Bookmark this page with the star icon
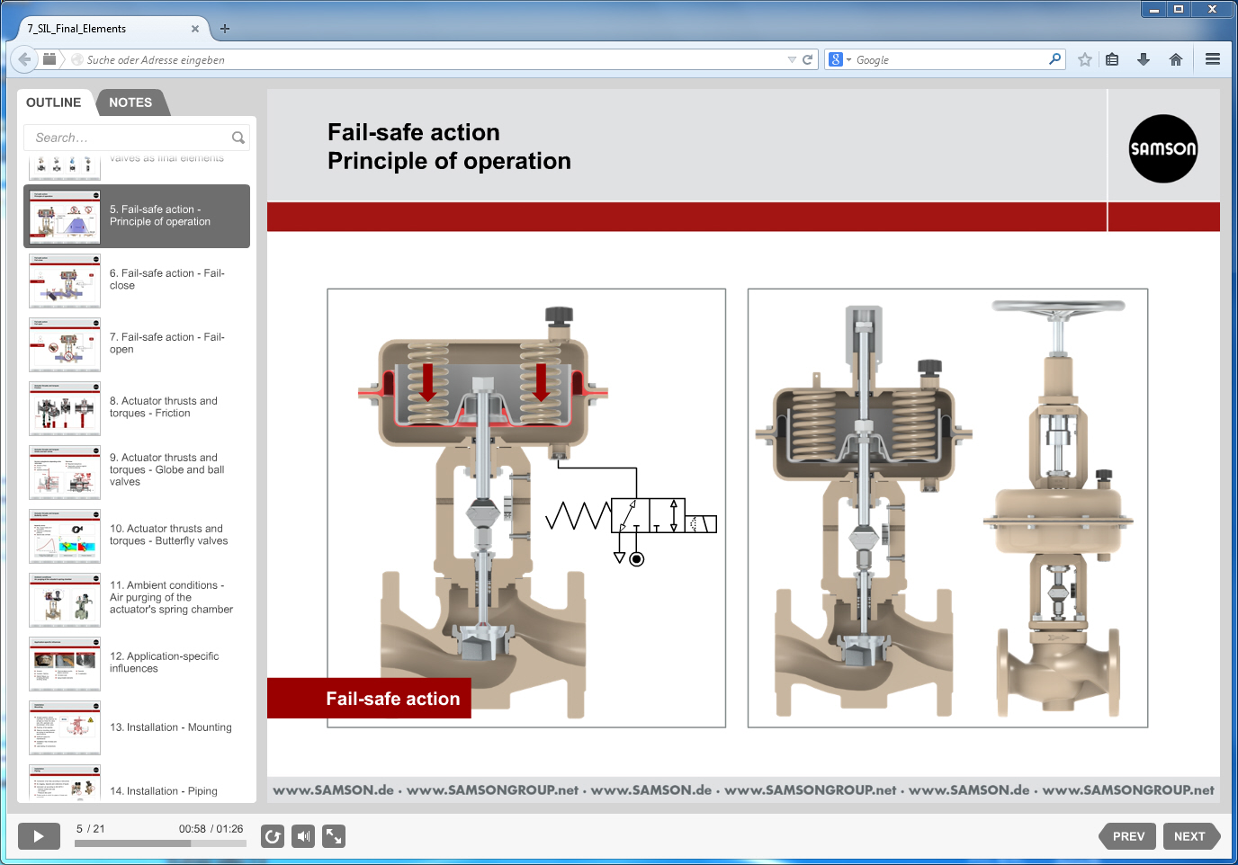1238x865 pixels. coord(1084,59)
